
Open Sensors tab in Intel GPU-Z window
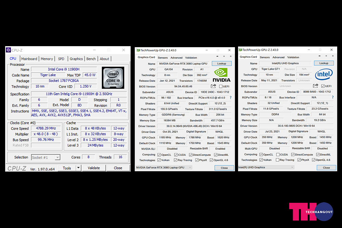coord(265,57)
